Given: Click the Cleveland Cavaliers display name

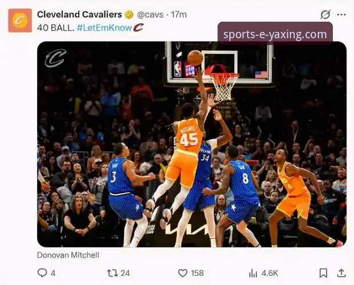Looking at the screenshot, I should [79, 14].
